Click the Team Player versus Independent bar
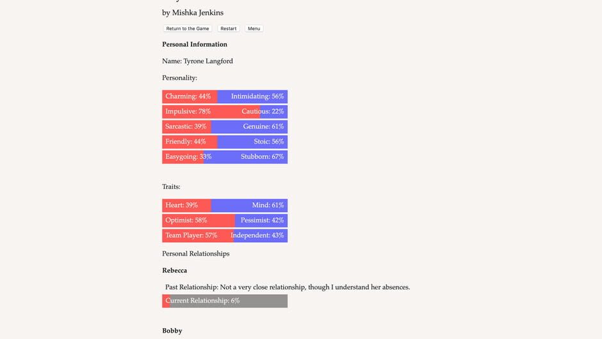602x339 pixels. [225, 236]
